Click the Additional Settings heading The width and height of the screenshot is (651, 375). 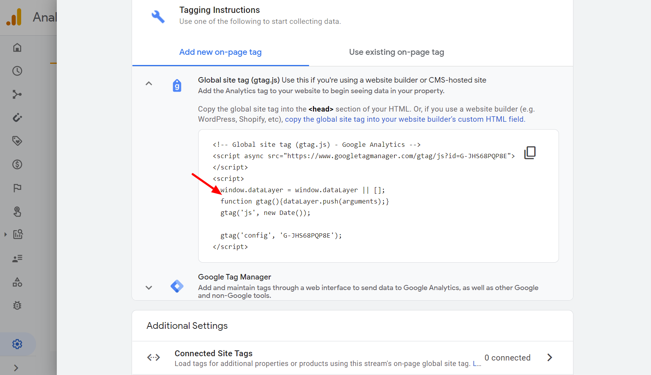pos(187,326)
